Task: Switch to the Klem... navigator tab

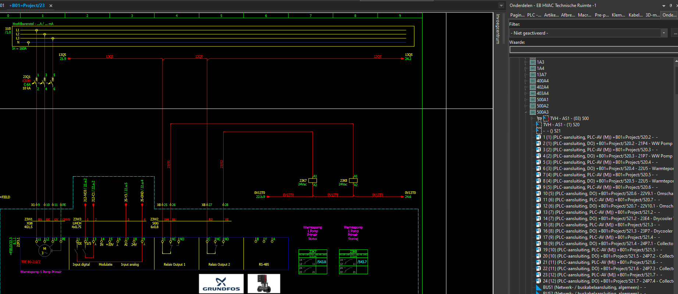Action: pyautogui.click(x=618, y=15)
